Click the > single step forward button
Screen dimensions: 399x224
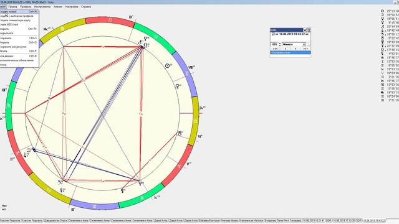(x=296, y=49)
